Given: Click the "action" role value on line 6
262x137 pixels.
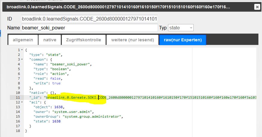Looking at the screenshot, I should pyautogui.click(x=58, y=74).
